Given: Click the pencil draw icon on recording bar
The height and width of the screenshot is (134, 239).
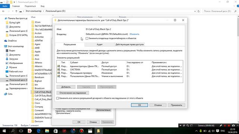Looking at the screenshot, I should [x=221, y=125].
